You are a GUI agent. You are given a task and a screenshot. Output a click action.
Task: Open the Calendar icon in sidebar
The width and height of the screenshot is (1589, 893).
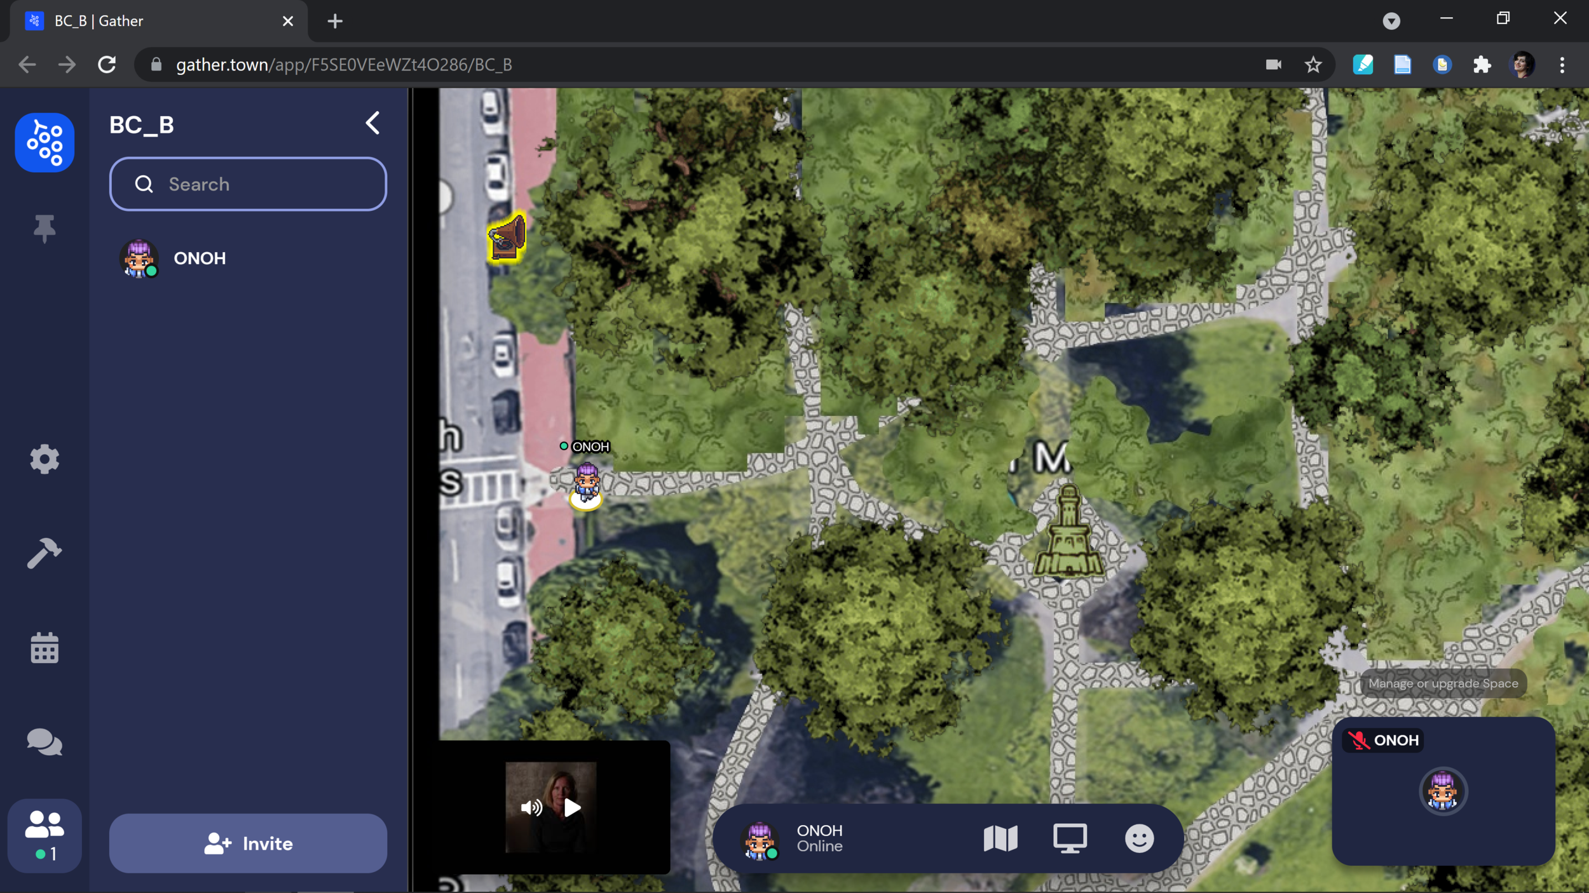point(44,648)
